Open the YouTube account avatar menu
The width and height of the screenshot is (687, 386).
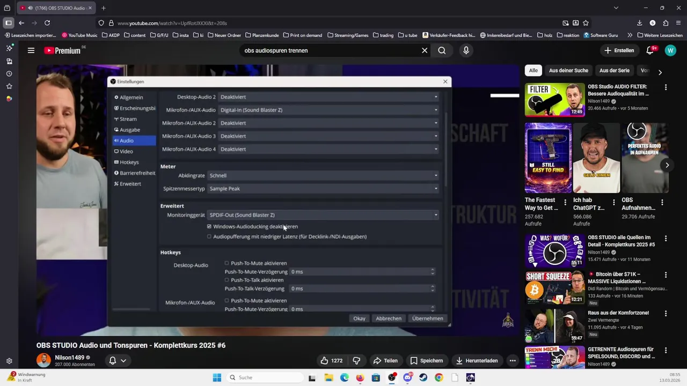670,50
